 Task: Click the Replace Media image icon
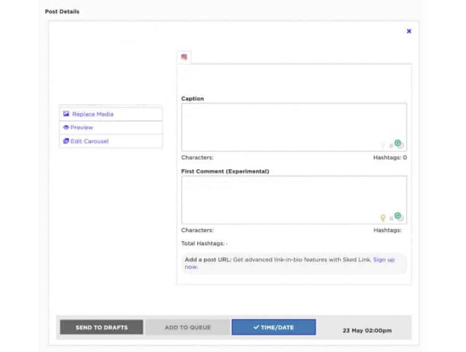tap(66, 114)
